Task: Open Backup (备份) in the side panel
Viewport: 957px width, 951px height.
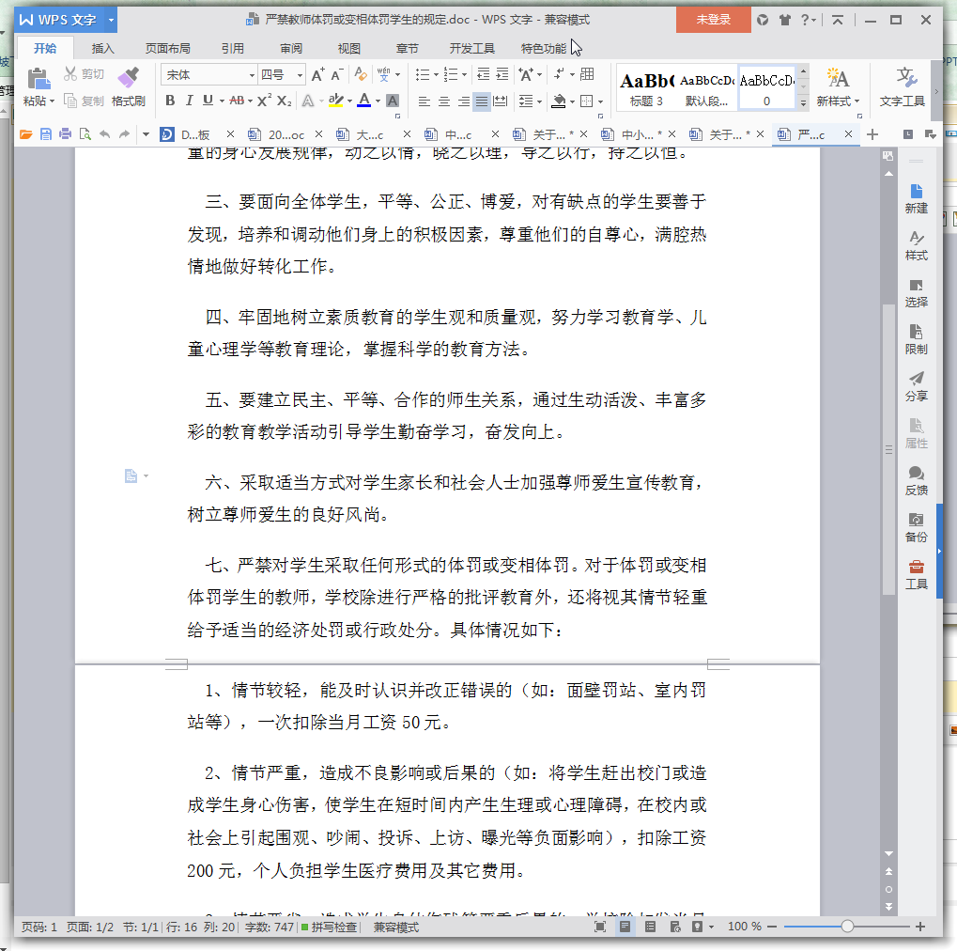Action: pos(916,528)
